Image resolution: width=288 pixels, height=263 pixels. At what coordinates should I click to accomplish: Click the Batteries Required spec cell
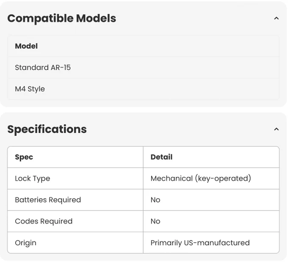(x=75, y=200)
